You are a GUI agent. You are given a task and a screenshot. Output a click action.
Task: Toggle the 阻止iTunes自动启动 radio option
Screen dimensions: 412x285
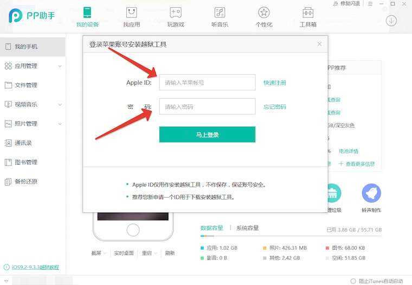tap(353, 281)
